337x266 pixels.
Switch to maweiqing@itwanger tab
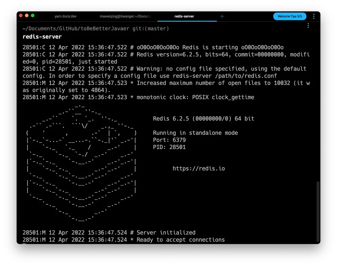125,16
